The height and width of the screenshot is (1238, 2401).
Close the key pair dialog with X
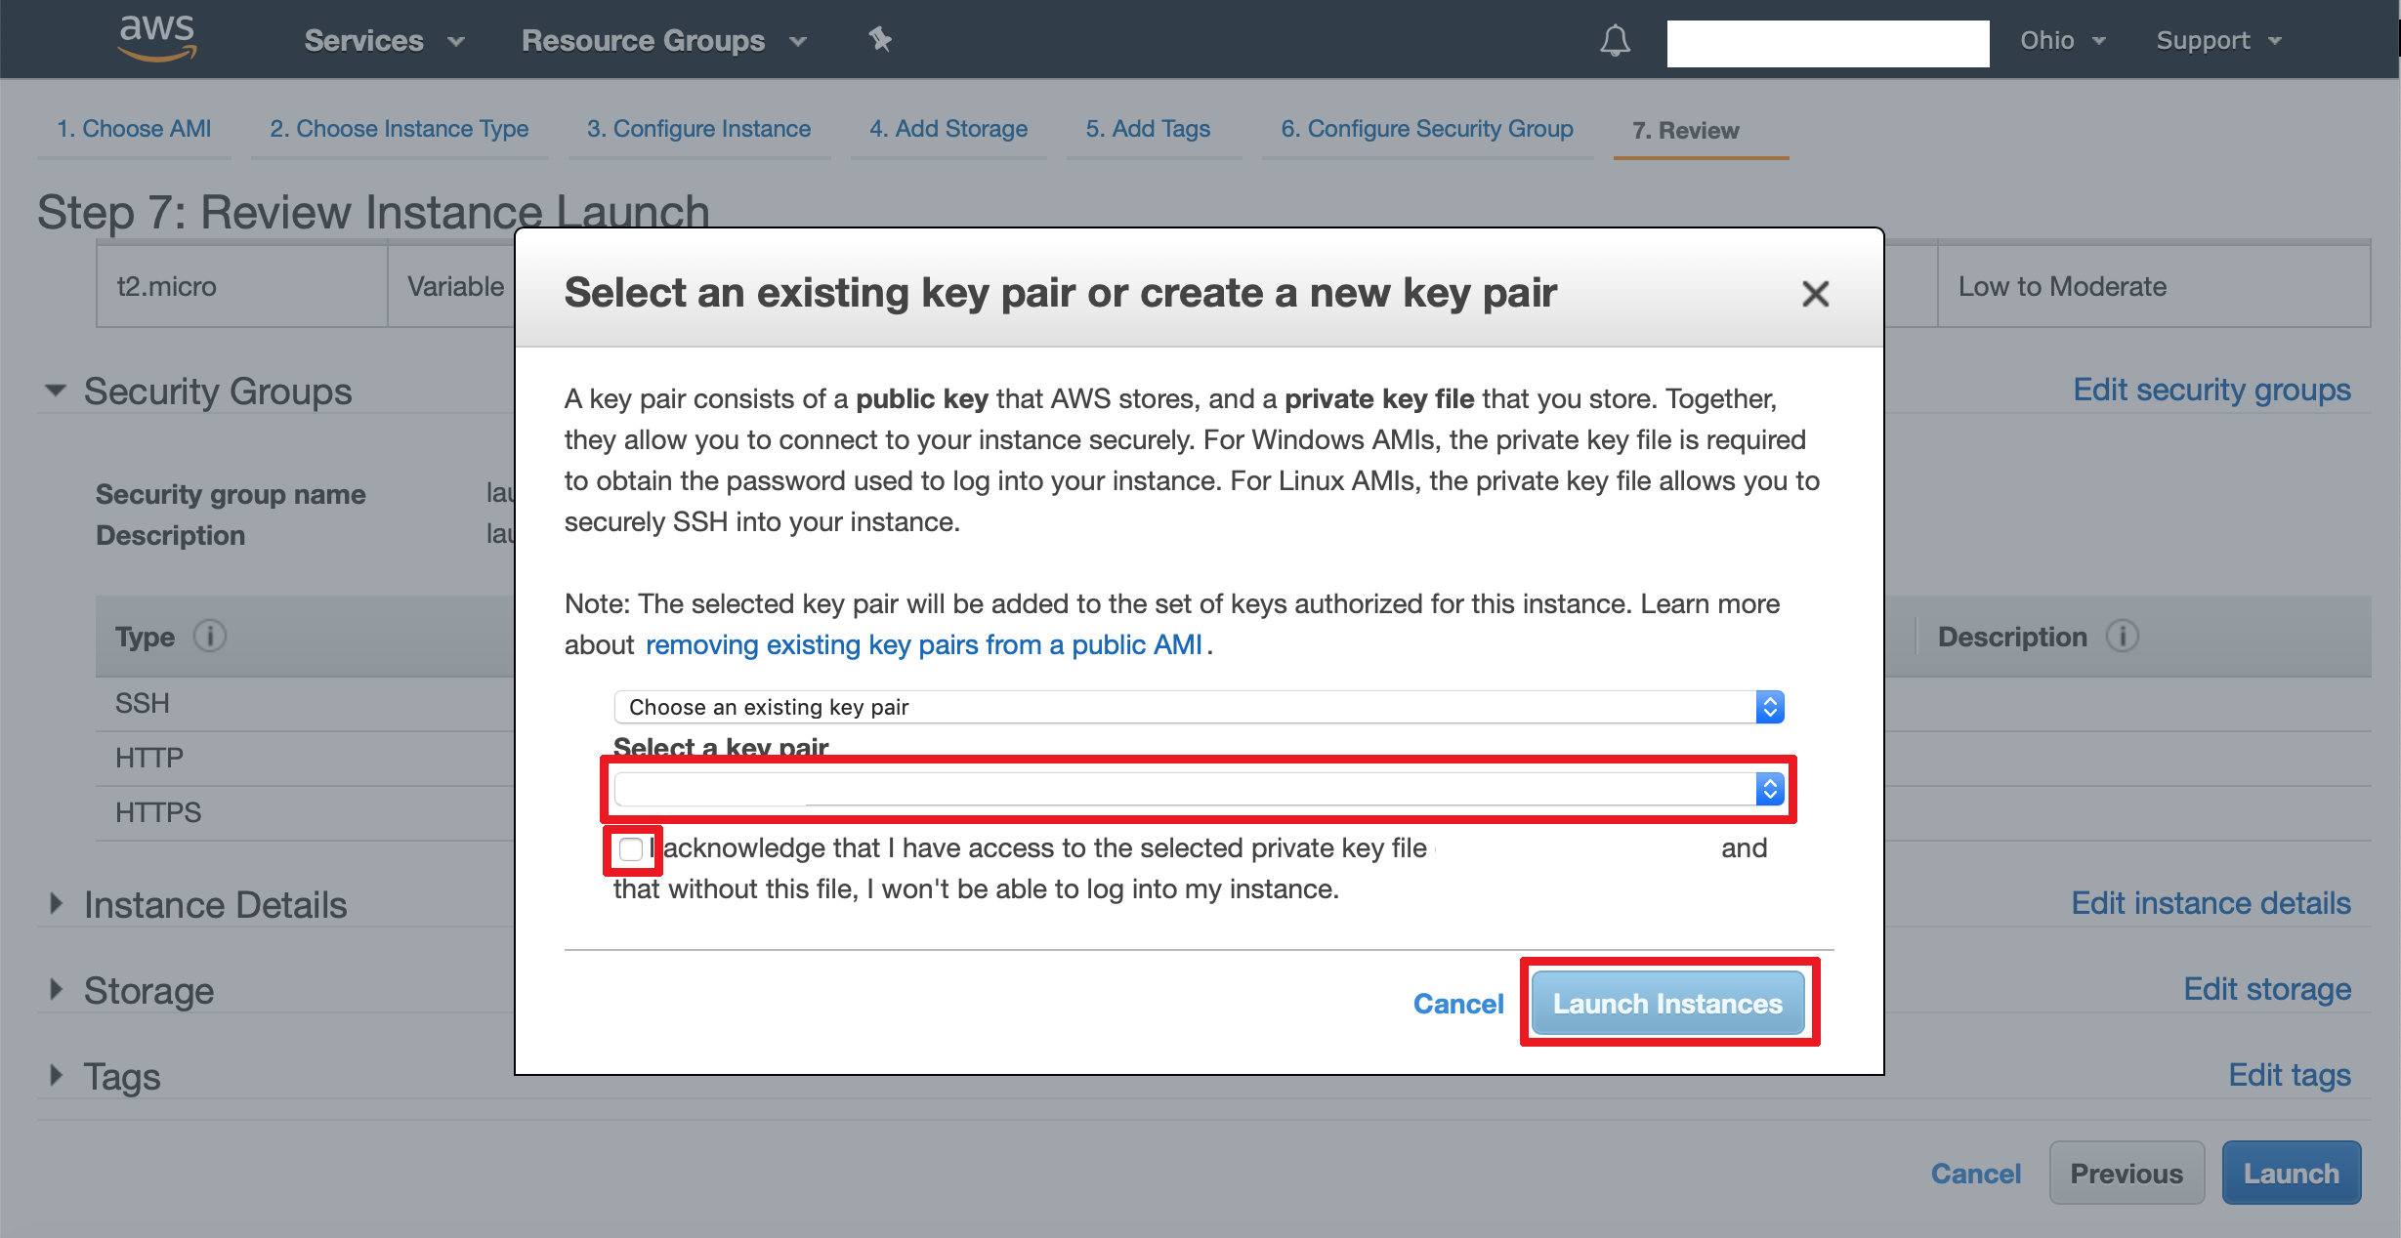click(1815, 293)
